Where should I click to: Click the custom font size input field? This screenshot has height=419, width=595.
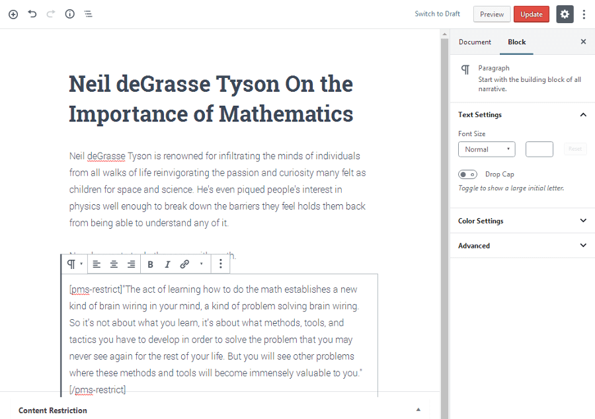click(x=539, y=149)
